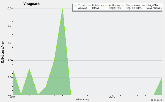This screenshot has height=102, width=165.
Task: Select the Artículos legend entry
Action: [x=114, y=5]
